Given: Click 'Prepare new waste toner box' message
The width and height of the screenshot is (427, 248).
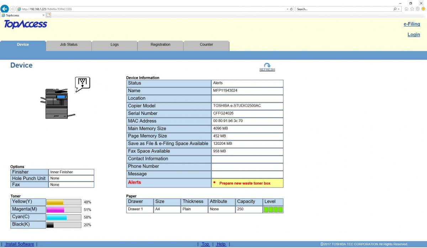Looking at the screenshot, I should (x=245, y=183).
